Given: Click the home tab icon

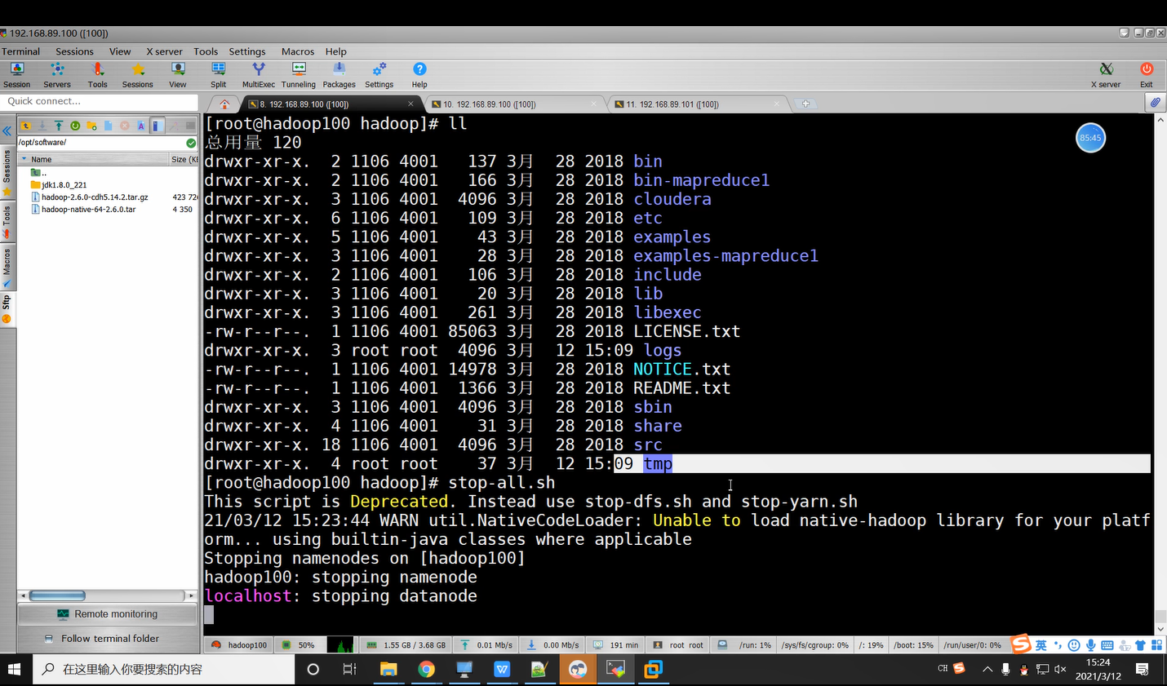Looking at the screenshot, I should 224,104.
